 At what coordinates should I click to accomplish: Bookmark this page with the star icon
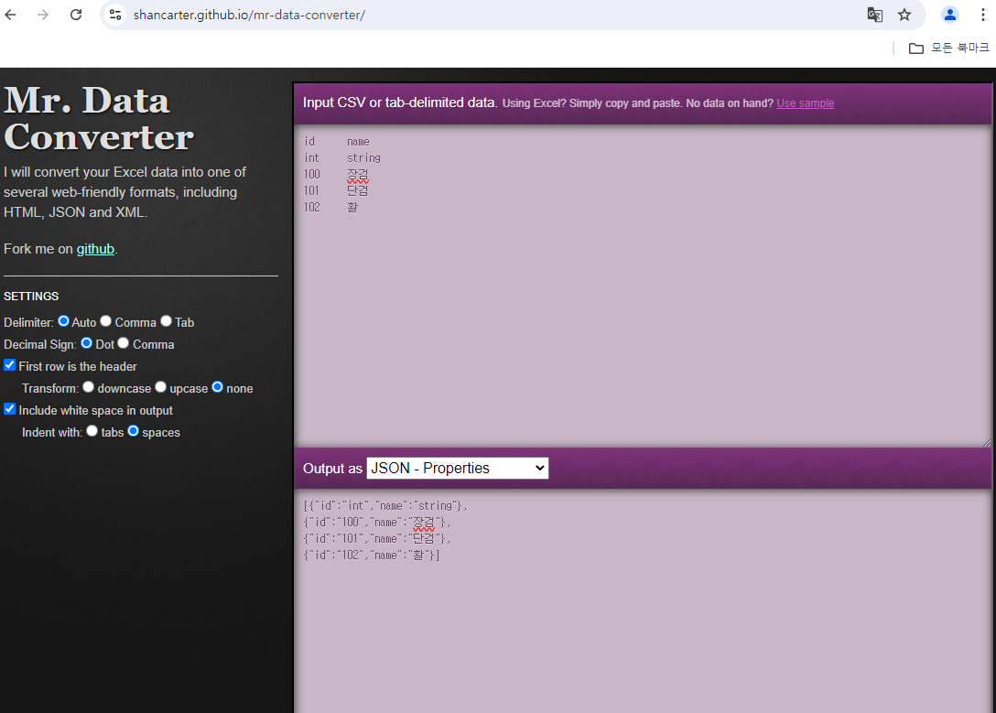click(904, 15)
